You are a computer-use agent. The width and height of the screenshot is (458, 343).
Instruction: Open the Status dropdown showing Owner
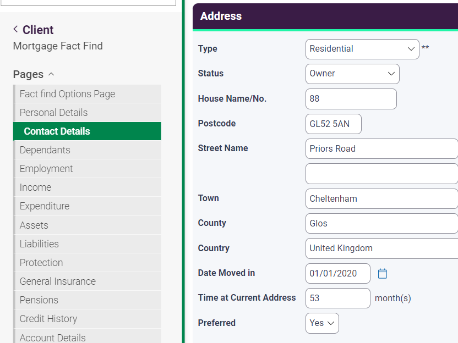(352, 74)
